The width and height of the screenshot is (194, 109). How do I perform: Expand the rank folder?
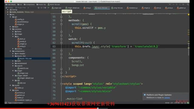(13, 61)
